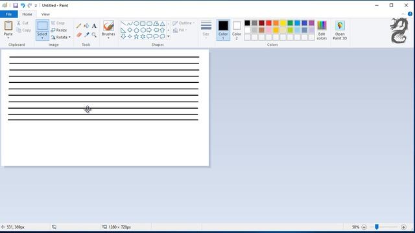Open the Paste dropdown arrow
415x233 pixels.
[8, 38]
